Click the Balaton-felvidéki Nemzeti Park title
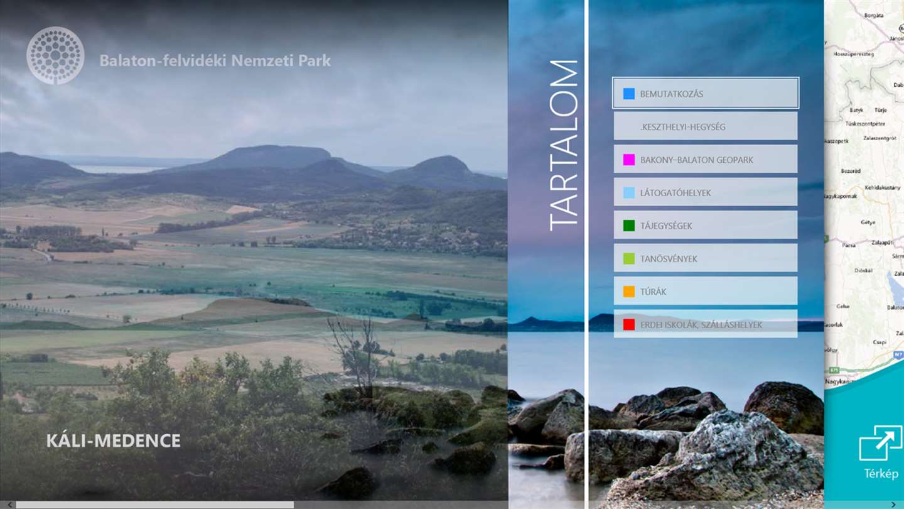This screenshot has width=904, height=509. tap(215, 61)
